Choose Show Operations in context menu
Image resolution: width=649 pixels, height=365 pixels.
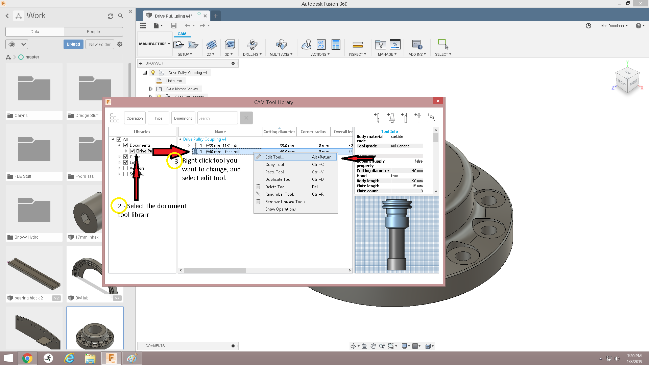pos(295,209)
